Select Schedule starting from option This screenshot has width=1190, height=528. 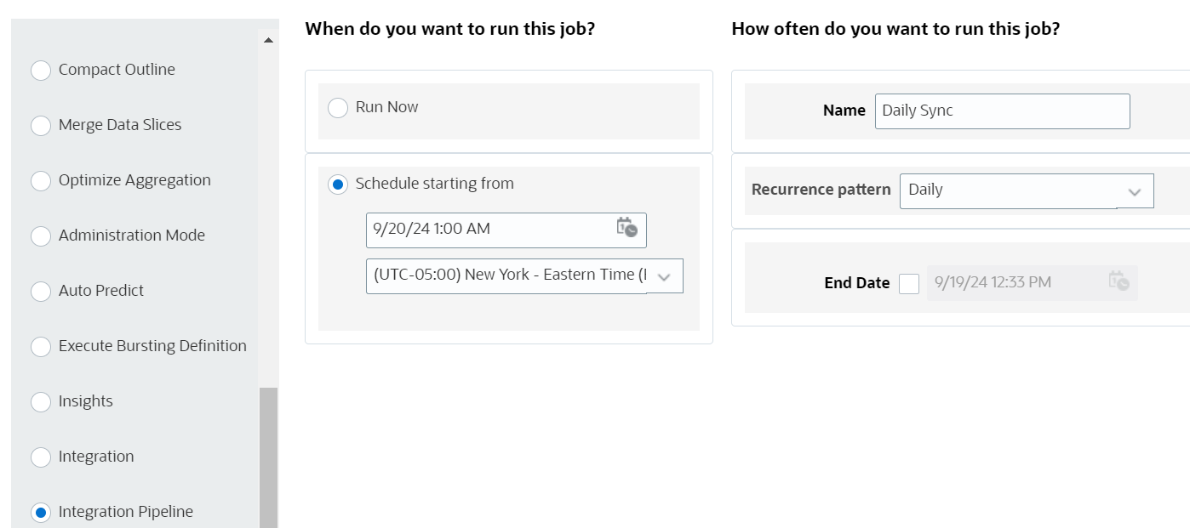(338, 185)
